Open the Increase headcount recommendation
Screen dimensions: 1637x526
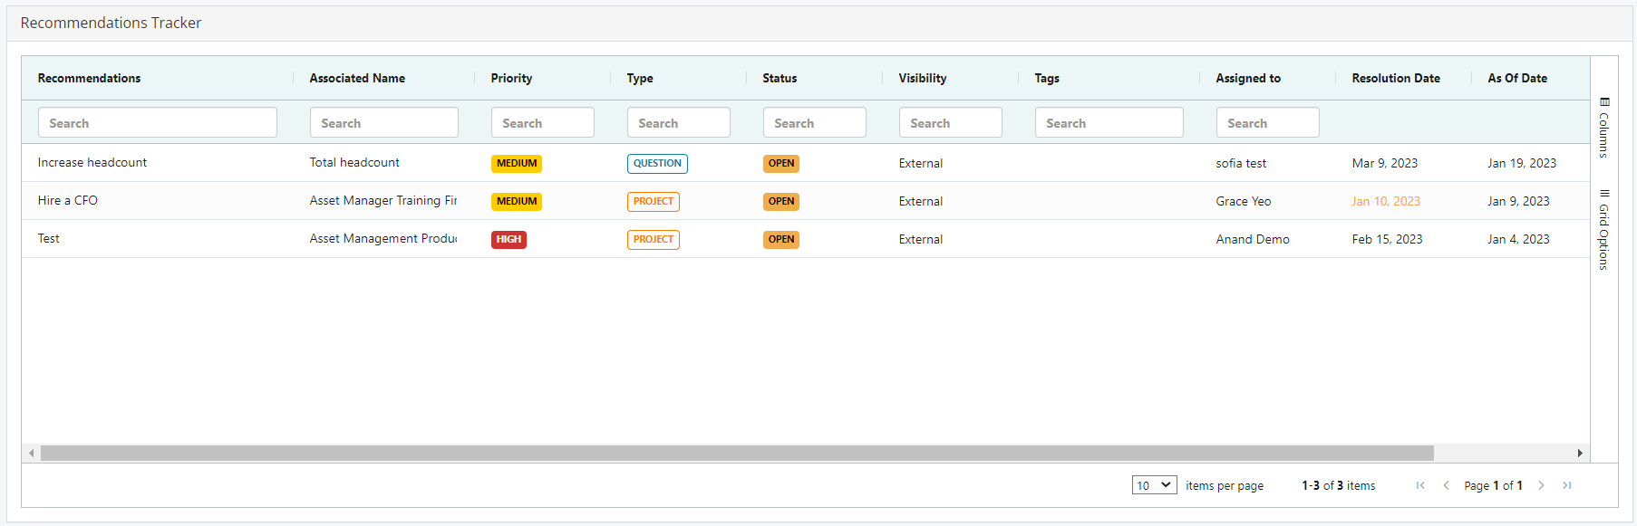click(x=92, y=163)
